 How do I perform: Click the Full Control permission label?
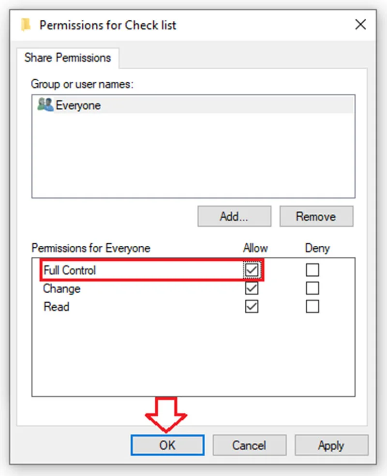click(x=70, y=270)
